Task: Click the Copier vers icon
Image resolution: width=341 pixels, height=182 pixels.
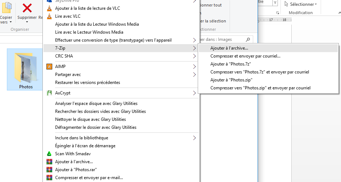Action: tap(6, 8)
